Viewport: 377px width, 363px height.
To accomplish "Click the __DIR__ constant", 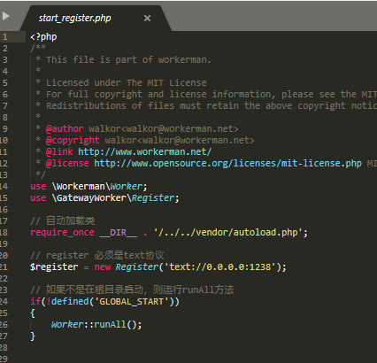I will click(119, 233).
